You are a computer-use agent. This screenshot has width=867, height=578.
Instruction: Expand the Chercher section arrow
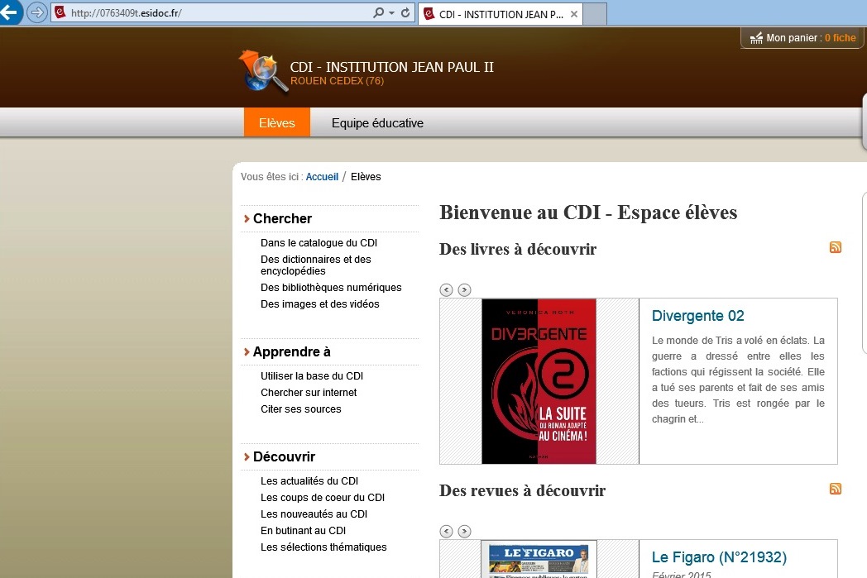click(247, 219)
